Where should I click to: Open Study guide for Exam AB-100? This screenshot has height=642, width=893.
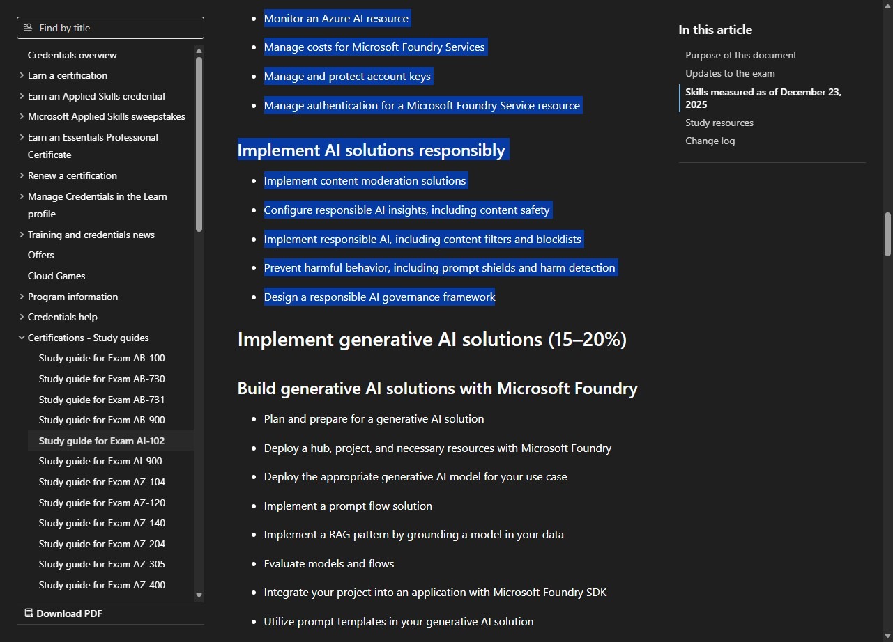pyautogui.click(x=102, y=358)
